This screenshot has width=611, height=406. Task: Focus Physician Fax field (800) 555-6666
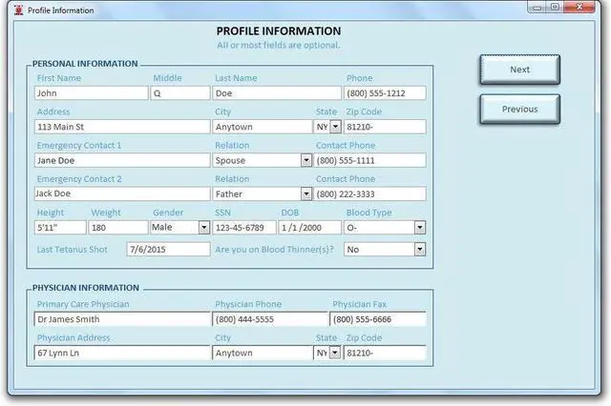[x=378, y=319]
